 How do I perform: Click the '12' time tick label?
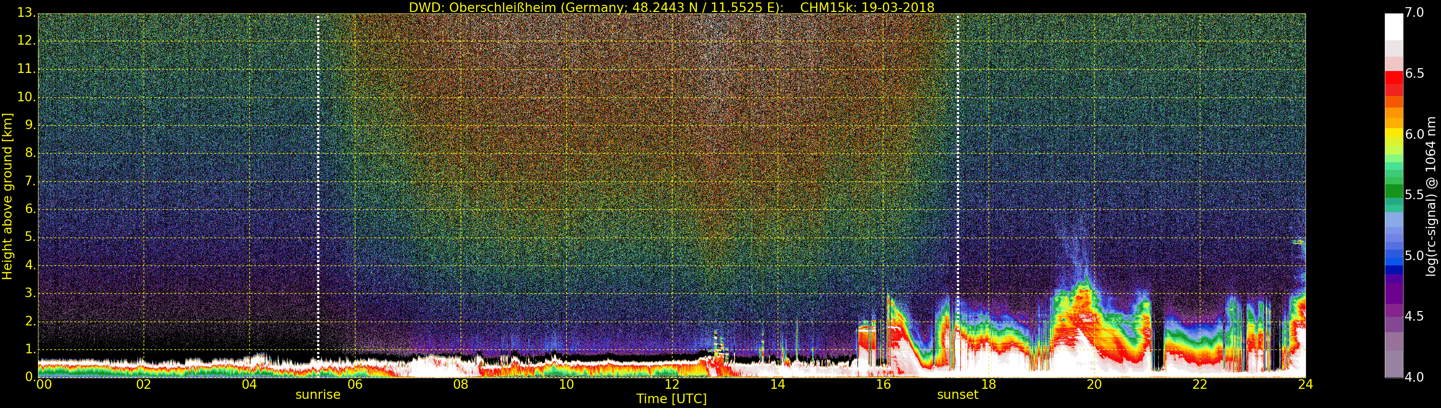pos(672,384)
